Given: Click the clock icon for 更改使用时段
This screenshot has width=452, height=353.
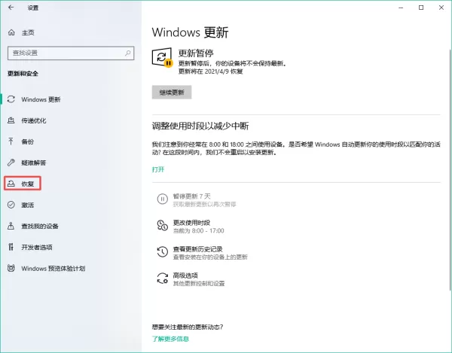Looking at the screenshot, I should pyautogui.click(x=162, y=225).
